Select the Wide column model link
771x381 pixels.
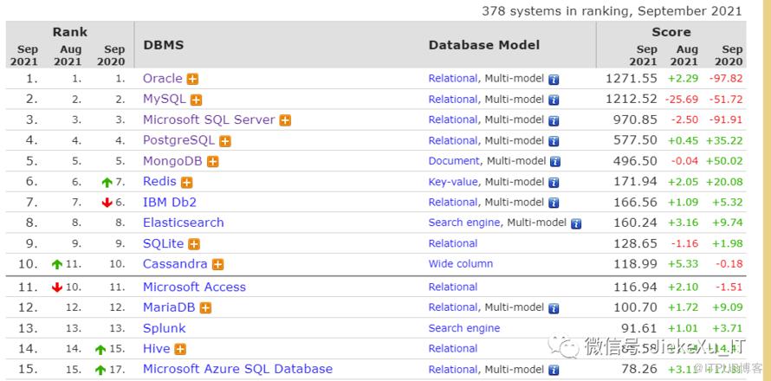[x=460, y=264]
